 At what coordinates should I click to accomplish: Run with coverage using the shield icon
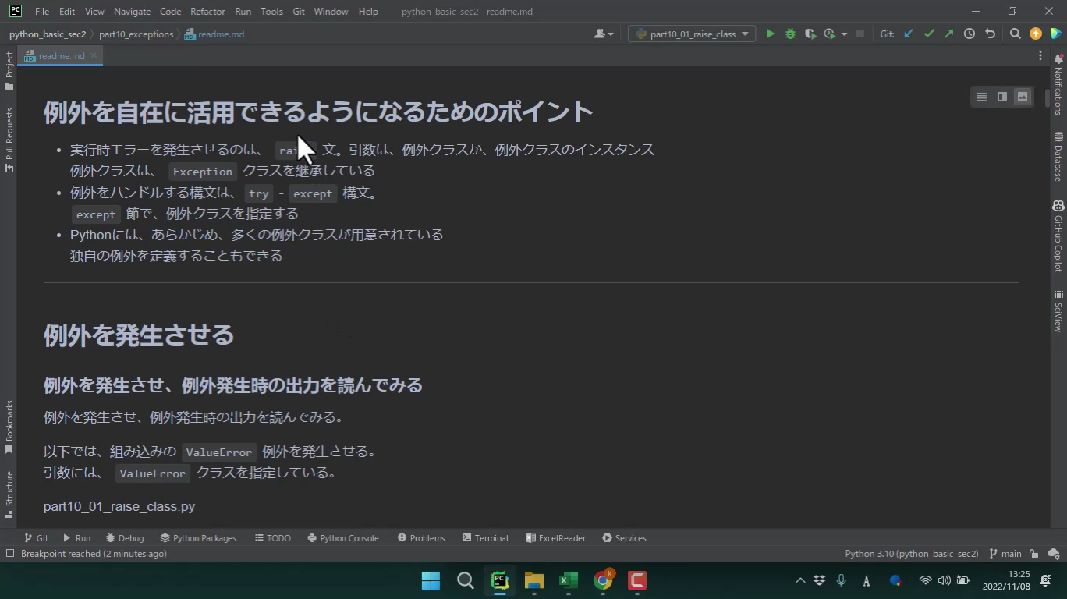[x=810, y=34]
